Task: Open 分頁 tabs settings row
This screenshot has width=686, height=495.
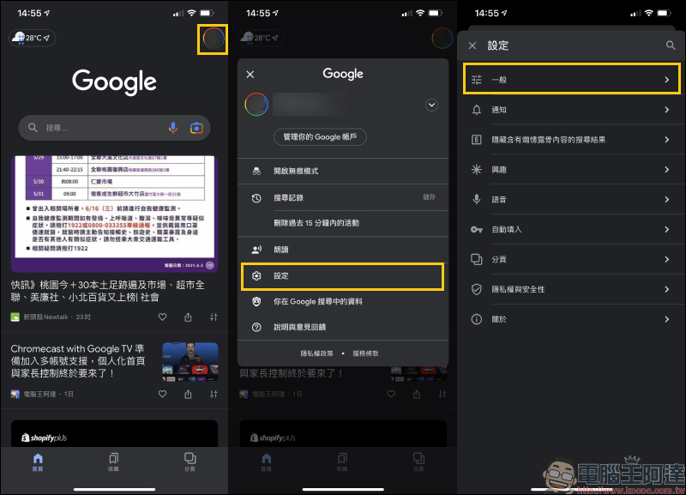Action: 572,259
